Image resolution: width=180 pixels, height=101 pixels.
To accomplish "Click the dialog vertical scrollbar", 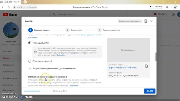I will pyautogui.click(x=156, y=57).
